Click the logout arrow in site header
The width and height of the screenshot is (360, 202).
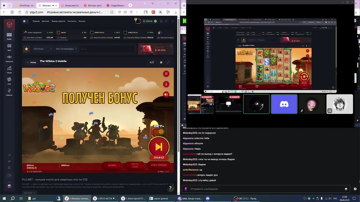point(172,21)
